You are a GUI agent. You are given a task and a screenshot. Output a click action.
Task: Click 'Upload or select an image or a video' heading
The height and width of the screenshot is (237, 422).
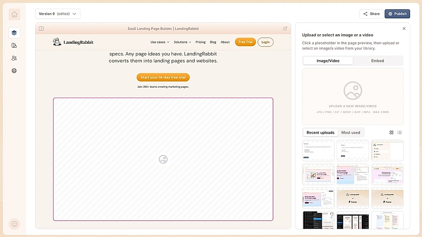pos(338,35)
